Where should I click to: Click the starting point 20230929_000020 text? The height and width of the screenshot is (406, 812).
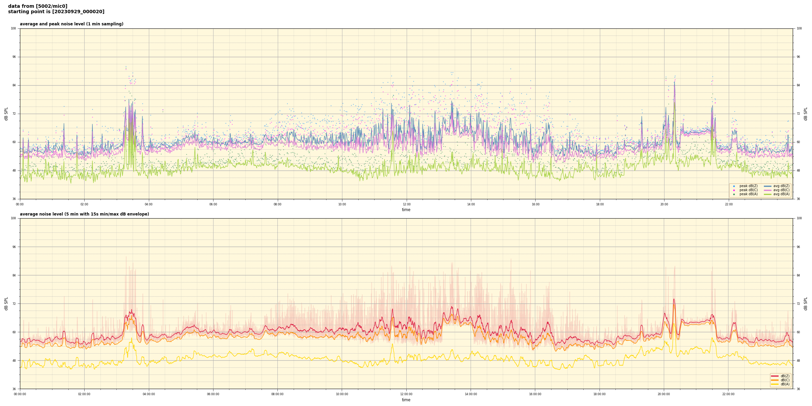tap(56, 12)
